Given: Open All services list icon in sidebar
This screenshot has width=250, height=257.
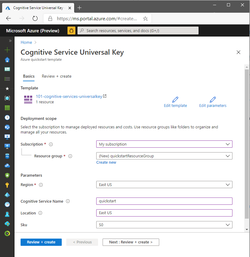Looking at the screenshot, I should [x=7, y=79].
